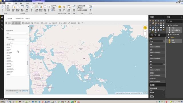Select the Location type tool
183x103 pixels.
(x=16, y=23)
